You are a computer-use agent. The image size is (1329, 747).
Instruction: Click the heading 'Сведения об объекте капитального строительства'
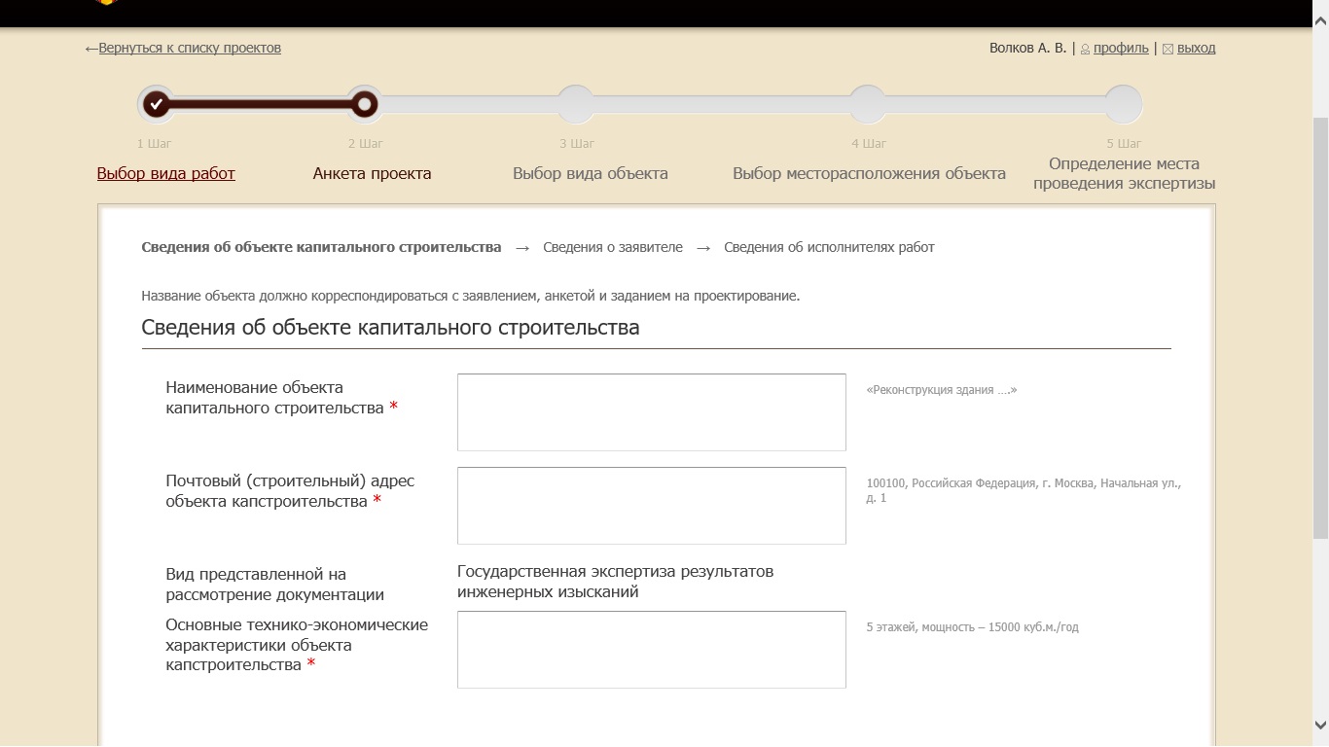(x=390, y=327)
